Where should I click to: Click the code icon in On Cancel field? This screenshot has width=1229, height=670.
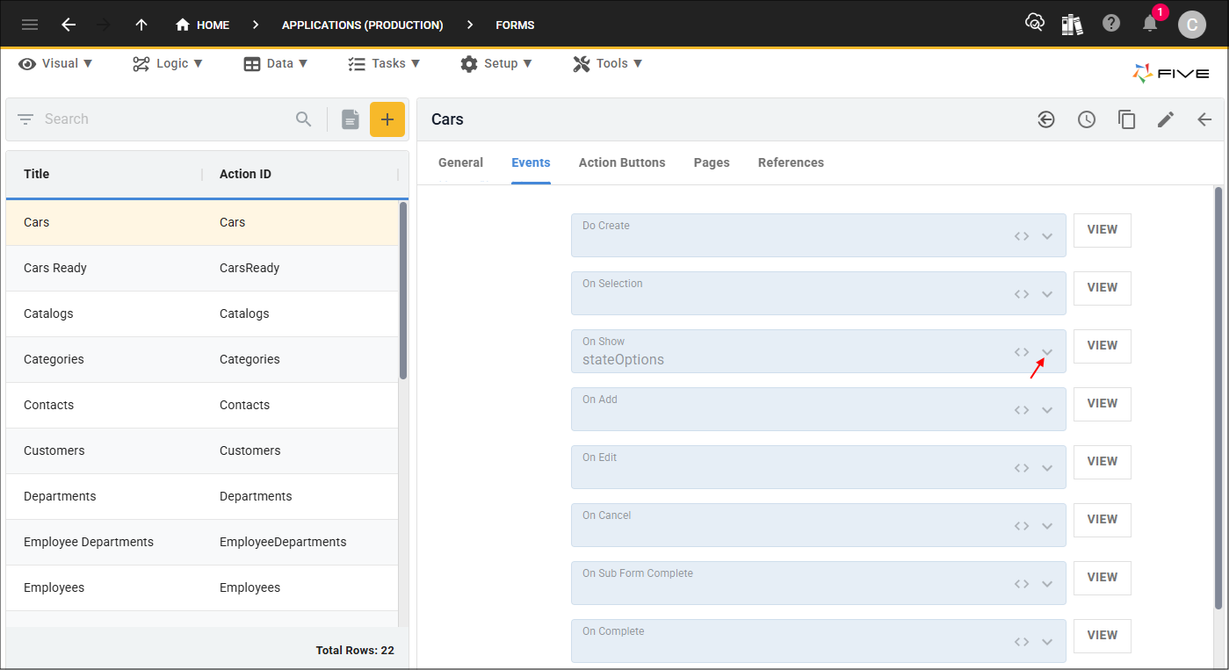coord(1021,526)
